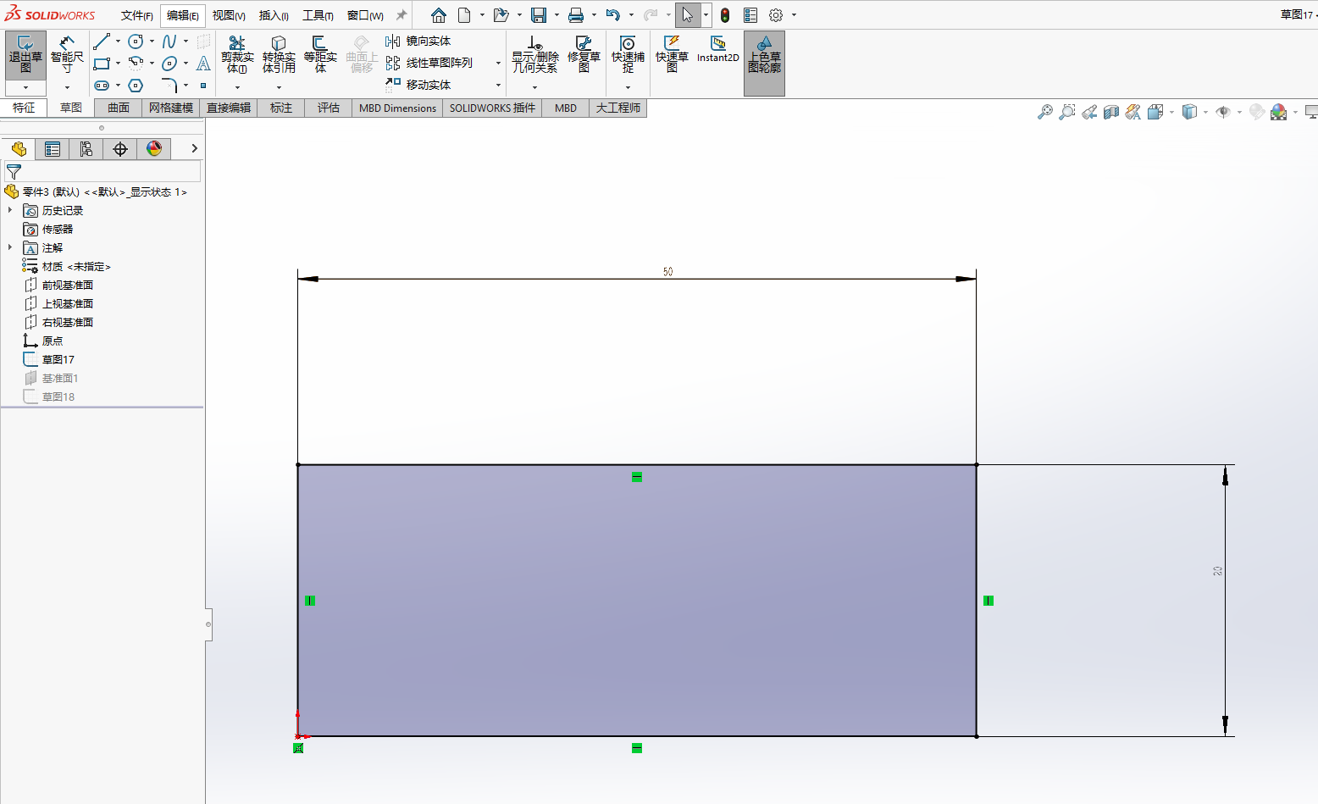
Task: Open the DisplayManager color ball tab
Action: coord(153,149)
